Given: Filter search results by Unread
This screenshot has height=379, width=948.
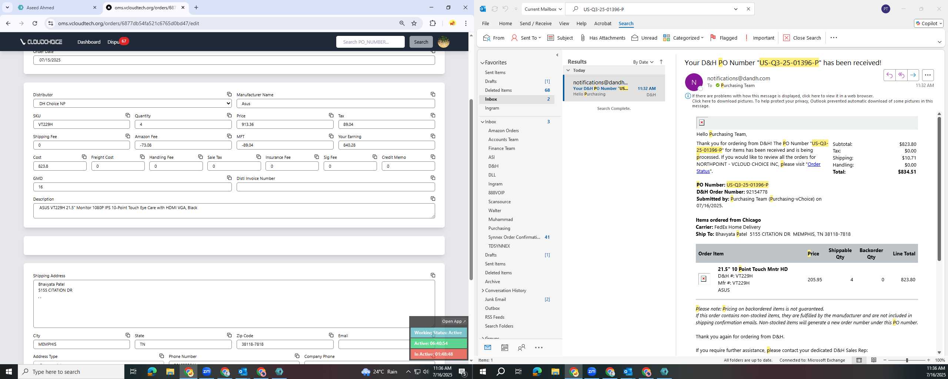Looking at the screenshot, I should (644, 38).
